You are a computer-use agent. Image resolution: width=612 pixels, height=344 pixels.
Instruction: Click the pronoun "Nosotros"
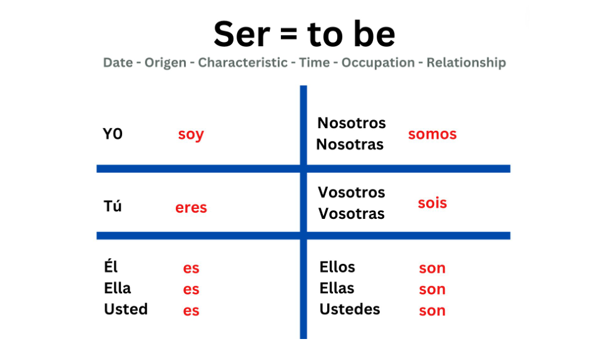click(x=352, y=123)
